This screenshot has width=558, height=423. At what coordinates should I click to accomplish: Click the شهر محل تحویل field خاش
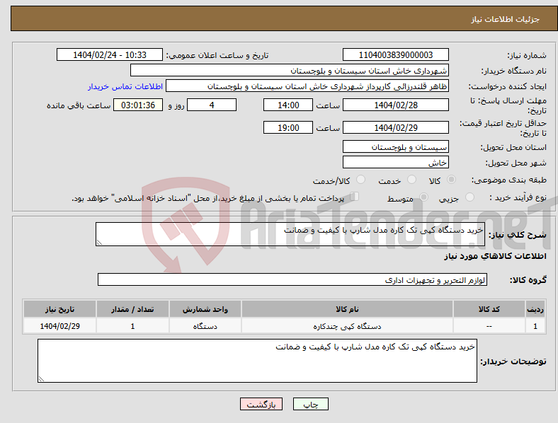pos(395,162)
